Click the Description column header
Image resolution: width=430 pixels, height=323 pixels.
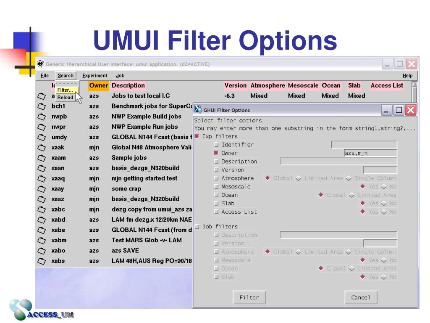click(x=128, y=85)
